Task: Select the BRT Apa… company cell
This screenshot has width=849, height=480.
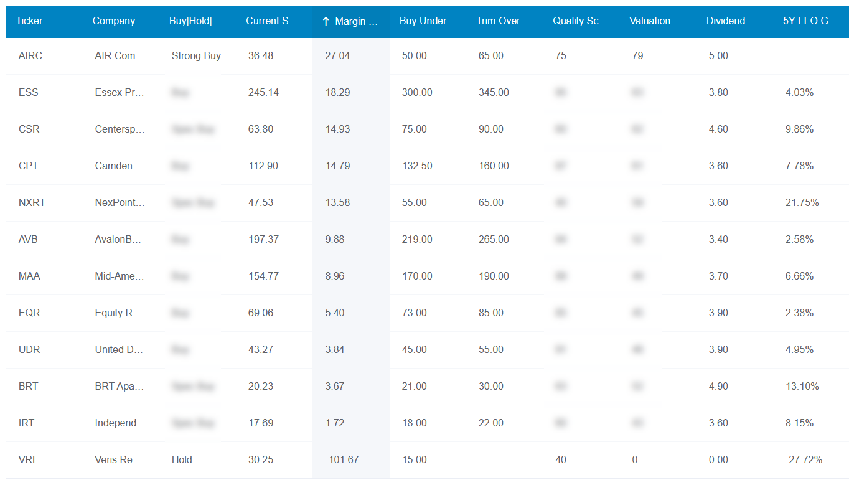Action: 120,387
